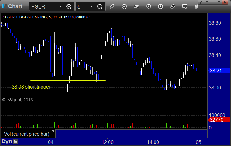Click the 38.80 price axis label

pyautogui.click(x=215, y=23)
